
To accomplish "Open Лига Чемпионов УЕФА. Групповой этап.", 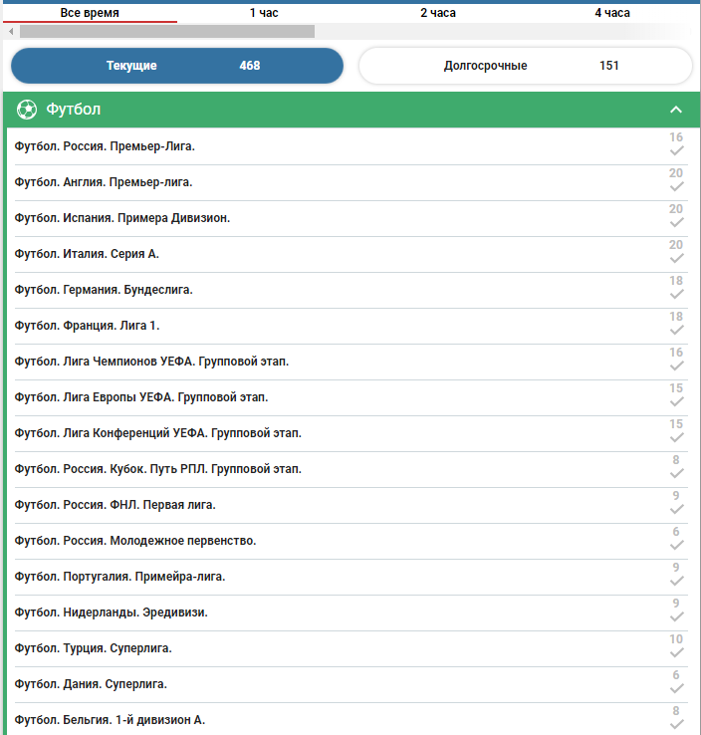I will coord(151,362).
